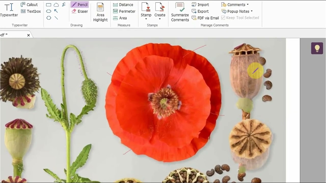
Task: Pick the Polygon drawing shape
Action: coord(49,18)
